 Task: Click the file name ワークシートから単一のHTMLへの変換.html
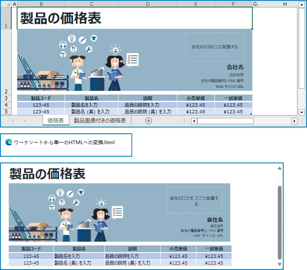[64, 142]
